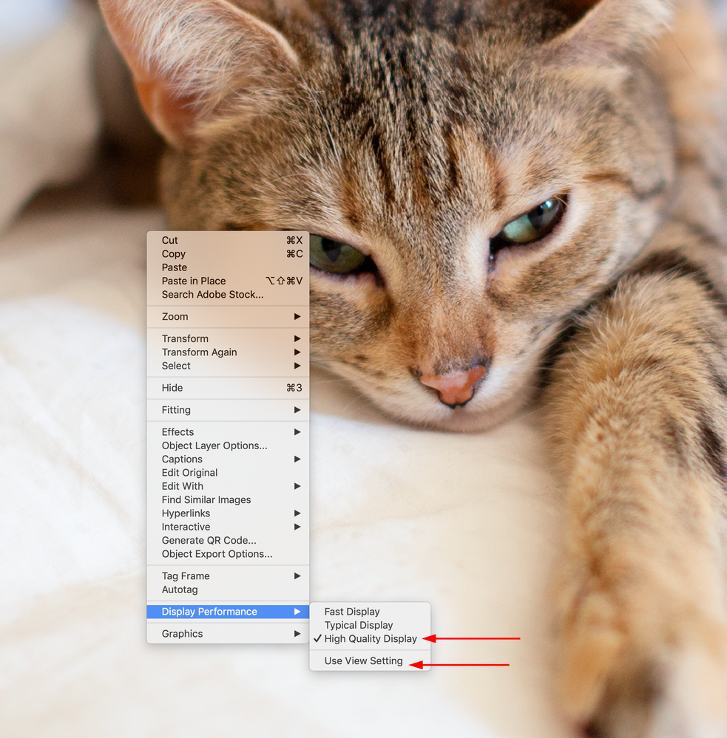The image size is (727, 738).
Task: Expand the Zoom submenu
Action: (228, 317)
